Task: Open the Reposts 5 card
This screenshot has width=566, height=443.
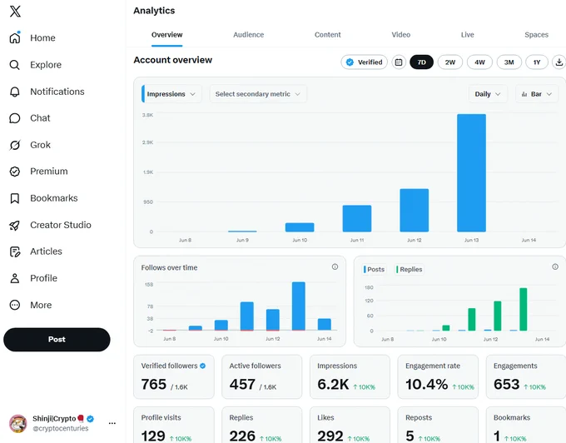Action: [x=438, y=425]
